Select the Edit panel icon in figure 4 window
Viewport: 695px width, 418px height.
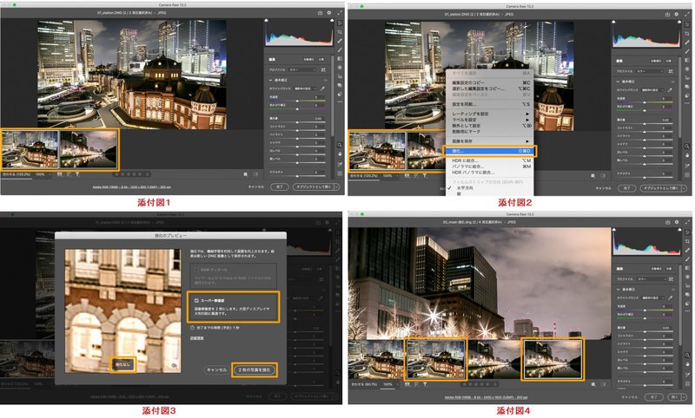pyautogui.click(x=687, y=232)
